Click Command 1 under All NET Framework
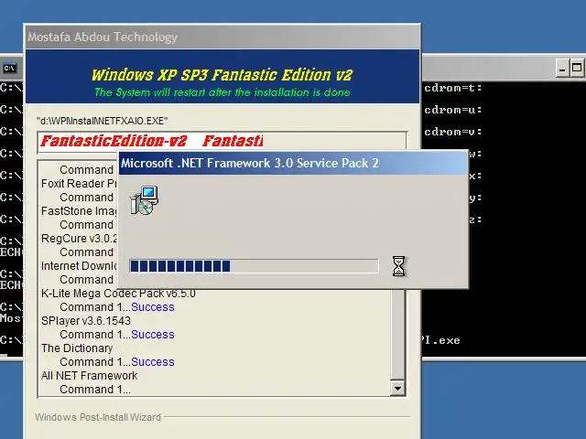The width and height of the screenshot is (586, 439). [x=95, y=390]
